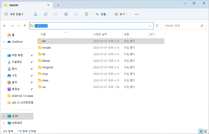Open (all) 31.스마트조명 folder in sidebar
Screen dimensions: 209x134
(x=20, y=103)
